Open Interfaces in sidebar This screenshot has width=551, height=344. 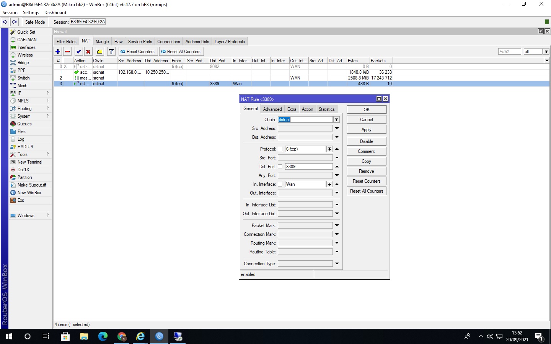(26, 47)
